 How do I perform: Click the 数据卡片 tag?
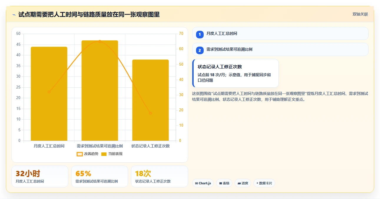click(264, 183)
